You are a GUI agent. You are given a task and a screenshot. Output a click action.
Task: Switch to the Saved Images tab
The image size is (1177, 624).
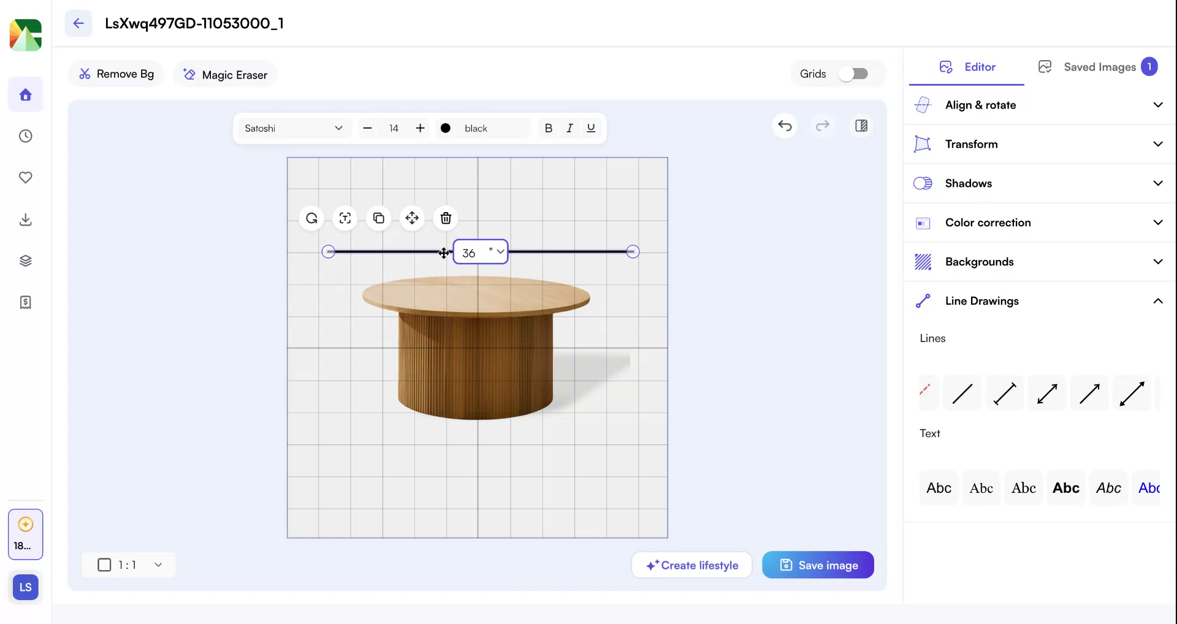click(x=1099, y=67)
